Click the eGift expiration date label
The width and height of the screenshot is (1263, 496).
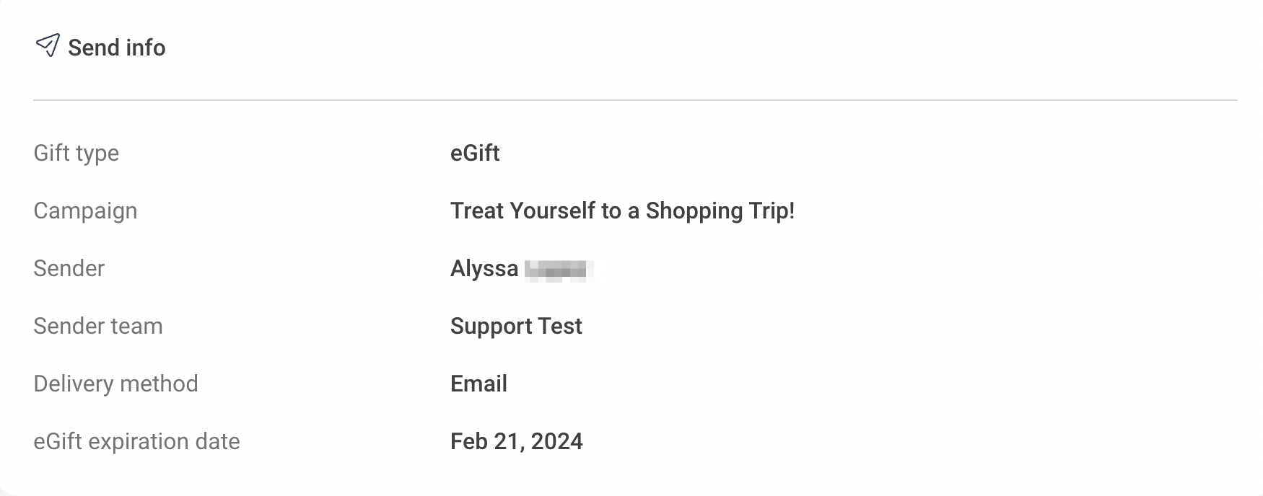tap(136, 441)
